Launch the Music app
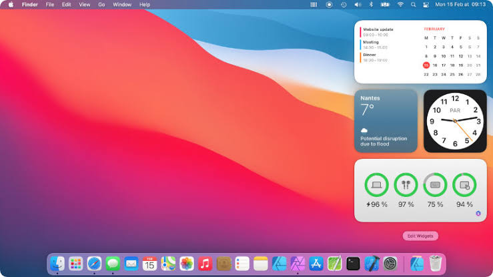 [205, 264]
